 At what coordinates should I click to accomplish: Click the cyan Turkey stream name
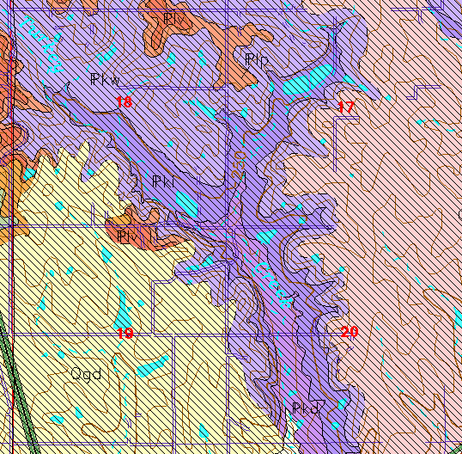(41, 44)
